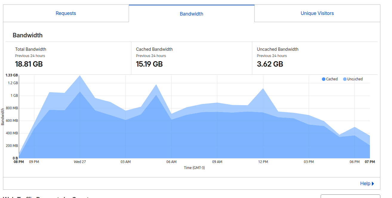The height and width of the screenshot is (198, 392).
Task: Click the 08 PM chart start label
Action: coord(19,162)
